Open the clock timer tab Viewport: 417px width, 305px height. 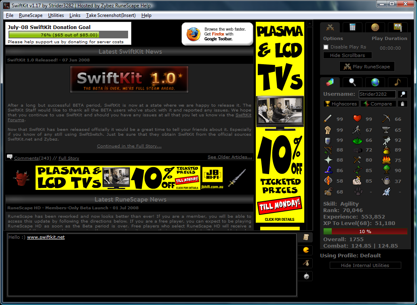tap(375, 27)
